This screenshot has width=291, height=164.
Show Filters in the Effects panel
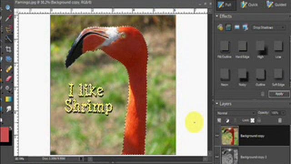(x=220, y=27)
